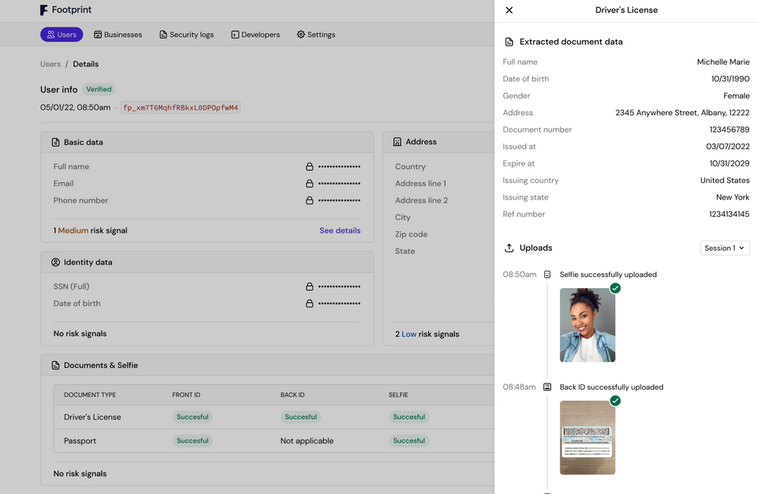The height and width of the screenshot is (494, 757).
Task: Open the Users tab
Action: (62, 35)
